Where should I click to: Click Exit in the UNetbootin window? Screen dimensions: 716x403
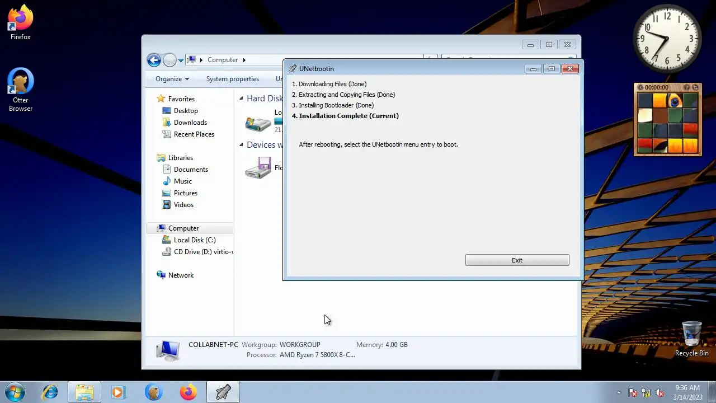pos(517,260)
